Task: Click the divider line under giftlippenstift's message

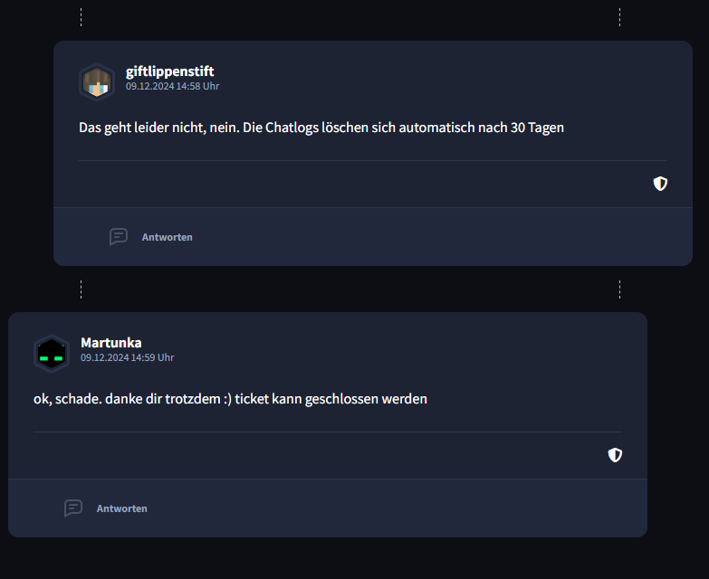Action: [x=373, y=160]
